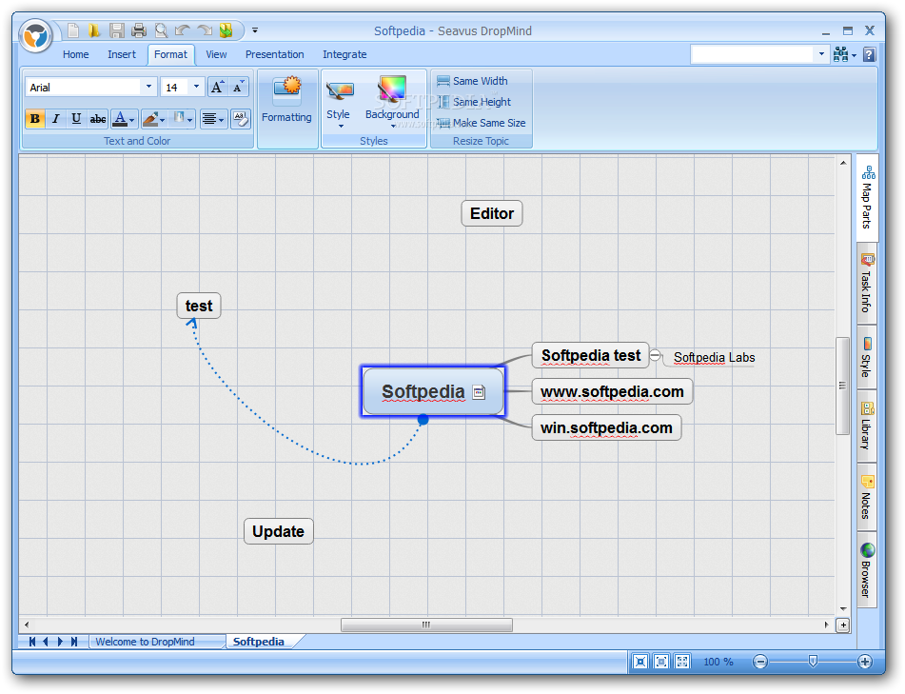Click the horizontal scrollbar thumb
This screenshot has width=905, height=694.
click(426, 625)
